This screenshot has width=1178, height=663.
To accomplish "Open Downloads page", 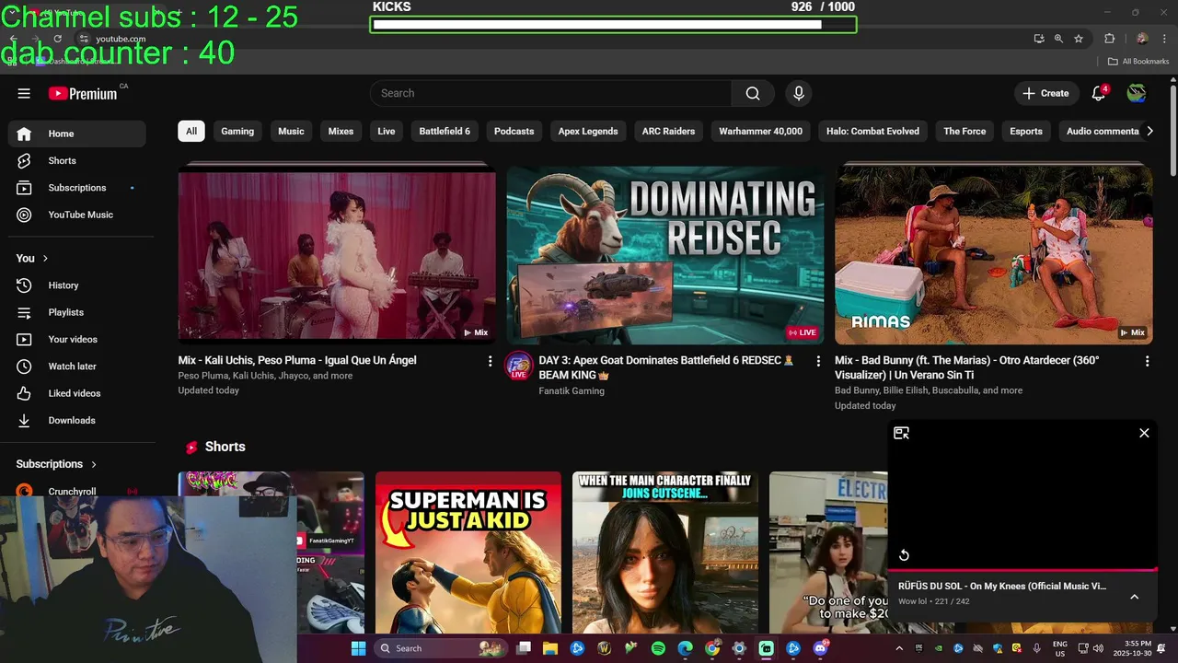I will tap(77, 420).
